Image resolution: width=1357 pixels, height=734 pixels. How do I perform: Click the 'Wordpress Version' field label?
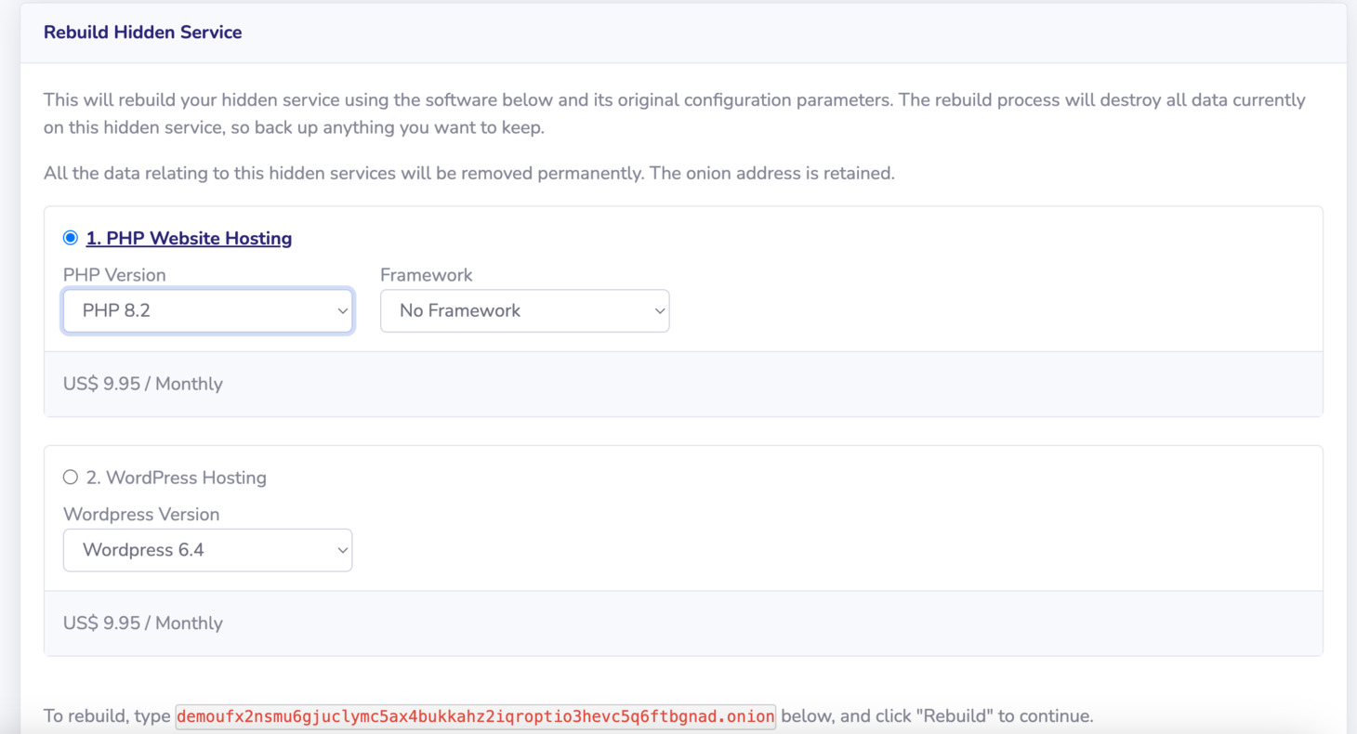pos(141,515)
